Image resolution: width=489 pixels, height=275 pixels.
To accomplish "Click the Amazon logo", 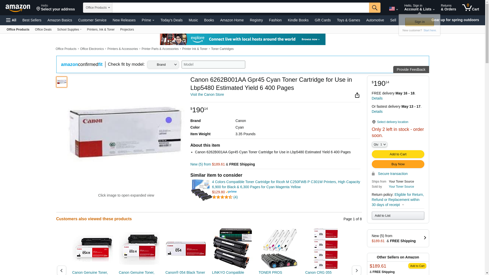I will [x=18, y=8].
